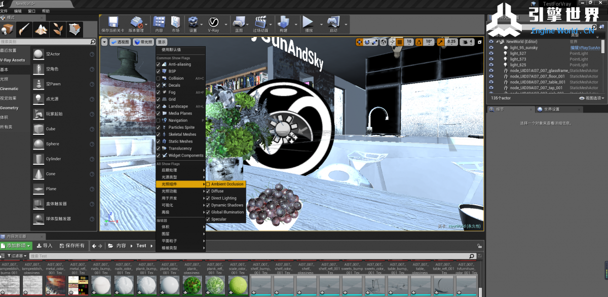Click the Cone actor icon in Modes list
This screenshot has height=297, width=608.
[39, 174]
